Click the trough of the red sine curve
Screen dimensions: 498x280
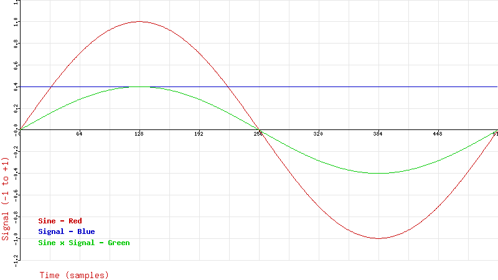[x=378, y=238]
